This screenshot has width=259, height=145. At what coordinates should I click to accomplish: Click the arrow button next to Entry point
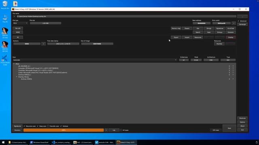234,23
